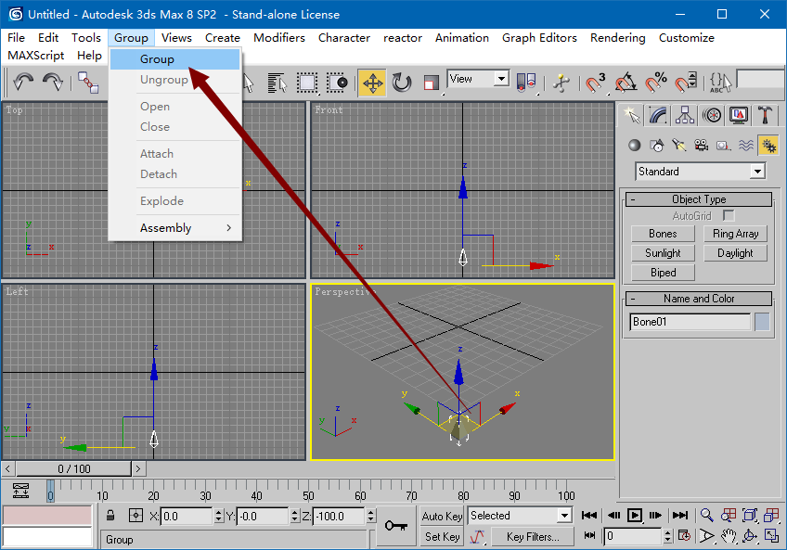Toggle the Angle Snap magnet
Screen dimensions: 787x550
coord(626,83)
